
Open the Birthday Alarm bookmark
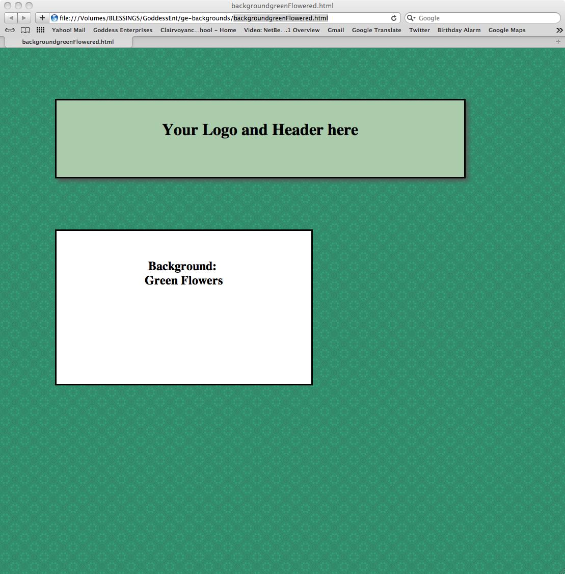pyautogui.click(x=459, y=31)
